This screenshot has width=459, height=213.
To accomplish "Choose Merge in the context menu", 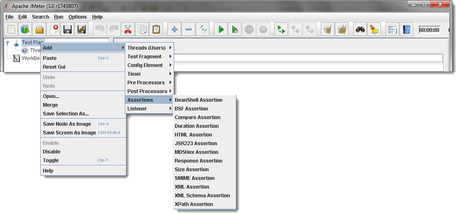I will [83, 105].
